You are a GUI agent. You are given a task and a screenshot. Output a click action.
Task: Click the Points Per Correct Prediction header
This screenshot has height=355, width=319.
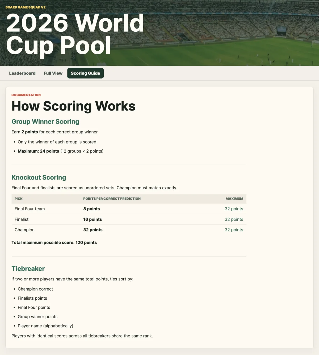point(112,199)
